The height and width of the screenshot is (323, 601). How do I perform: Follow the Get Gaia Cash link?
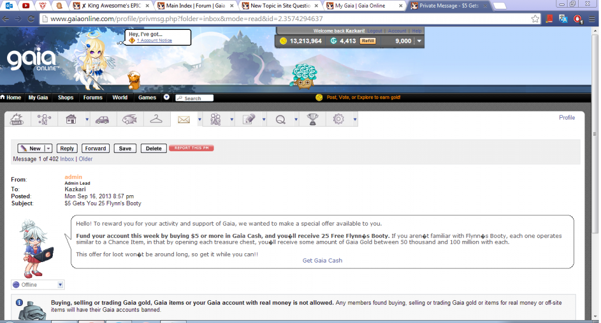pos(322,261)
